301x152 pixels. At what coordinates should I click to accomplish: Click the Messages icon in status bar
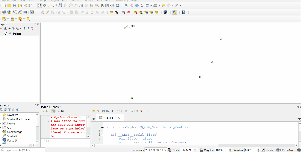[299, 150]
